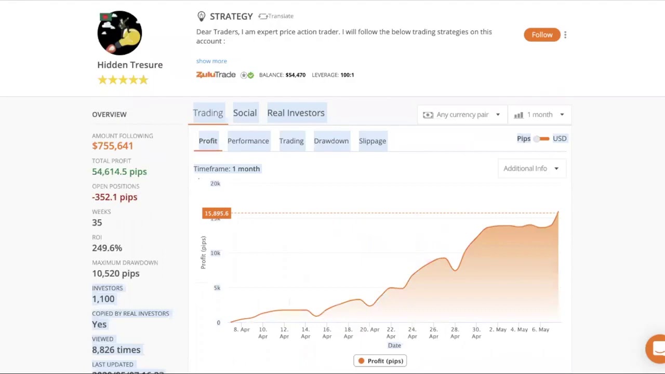
Task: Follow the Hidden Tresure trader
Action: coord(542,35)
